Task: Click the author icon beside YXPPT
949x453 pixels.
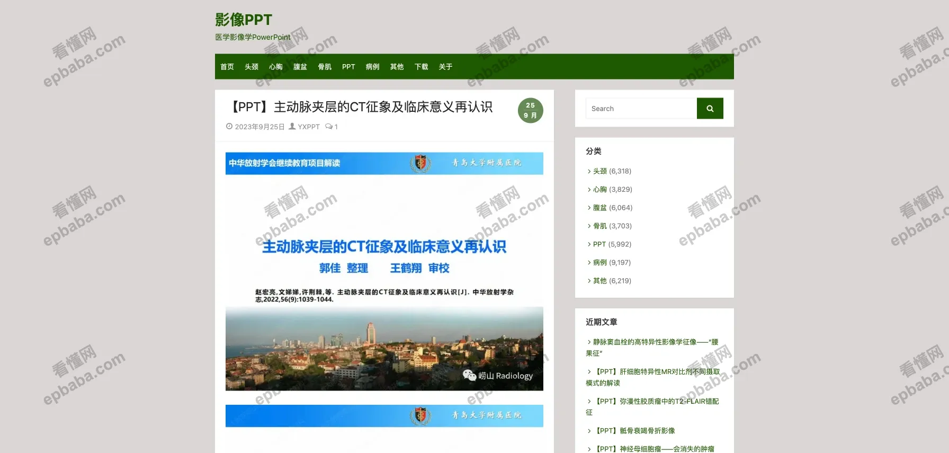Action: pyautogui.click(x=292, y=127)
